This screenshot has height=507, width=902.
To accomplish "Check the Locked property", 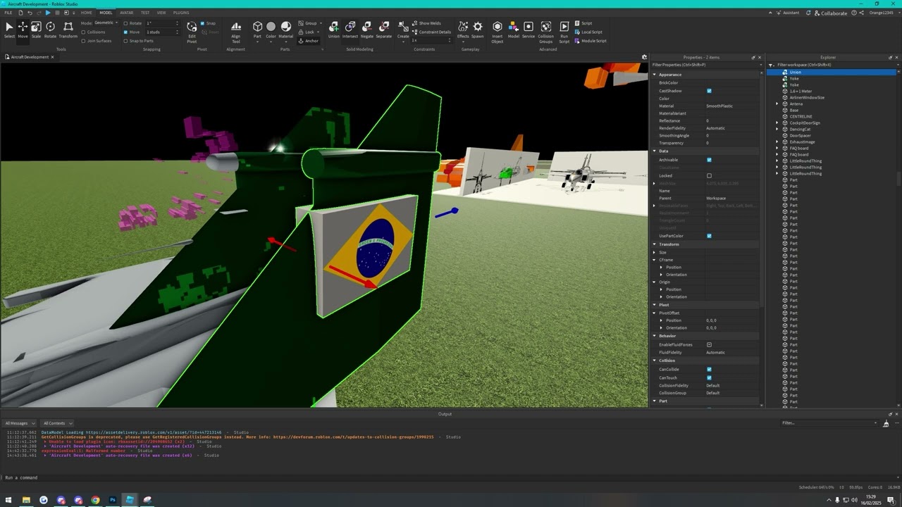I will pos(709,175).
